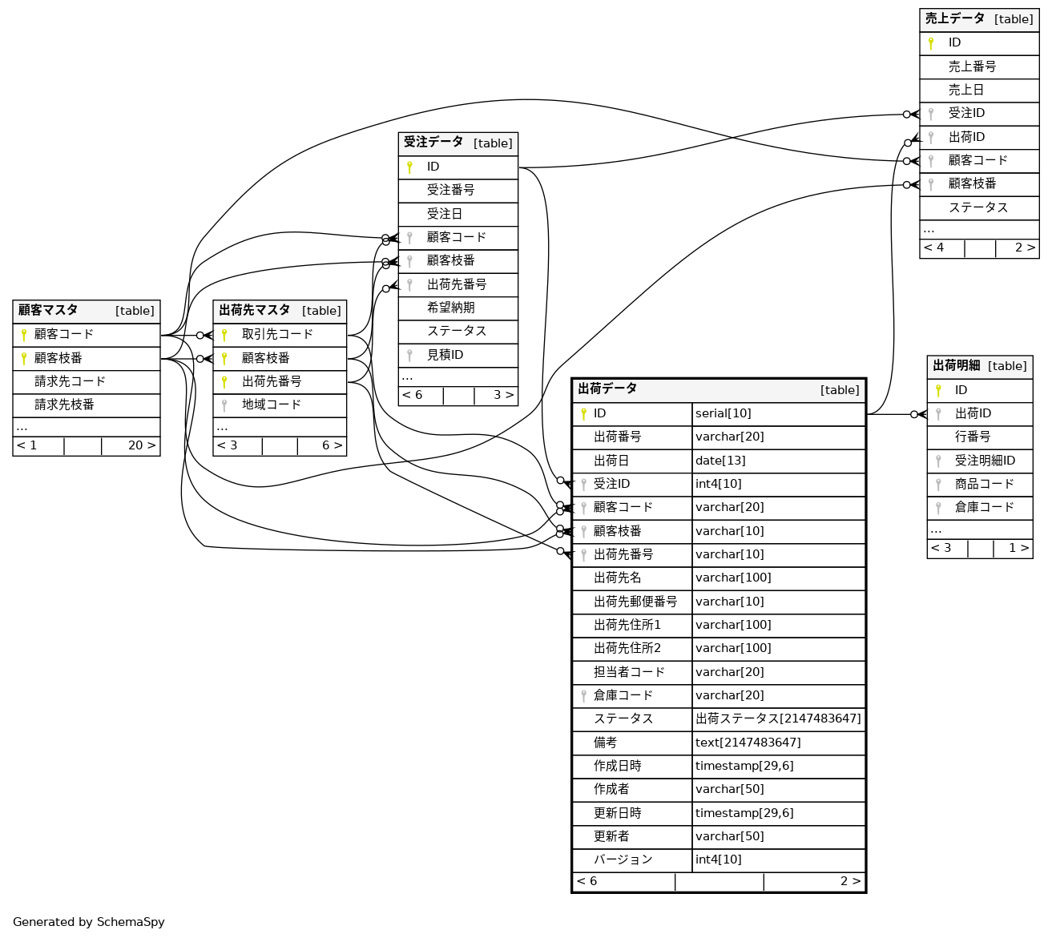Screen dimensions: 1052x938
Task: Click the gray key icon beside 地域コード in 出荷先マスタ
Action: pyautogui.click(x=224, y=405)
